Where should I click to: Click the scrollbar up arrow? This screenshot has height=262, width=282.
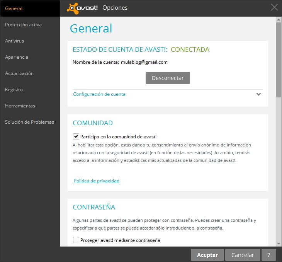pos(279,19)
